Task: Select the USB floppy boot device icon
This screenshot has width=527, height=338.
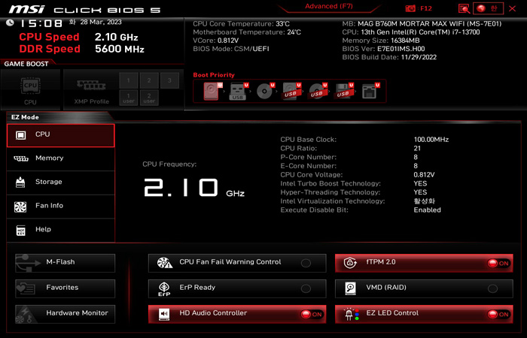Action: (x=344, y=91)
